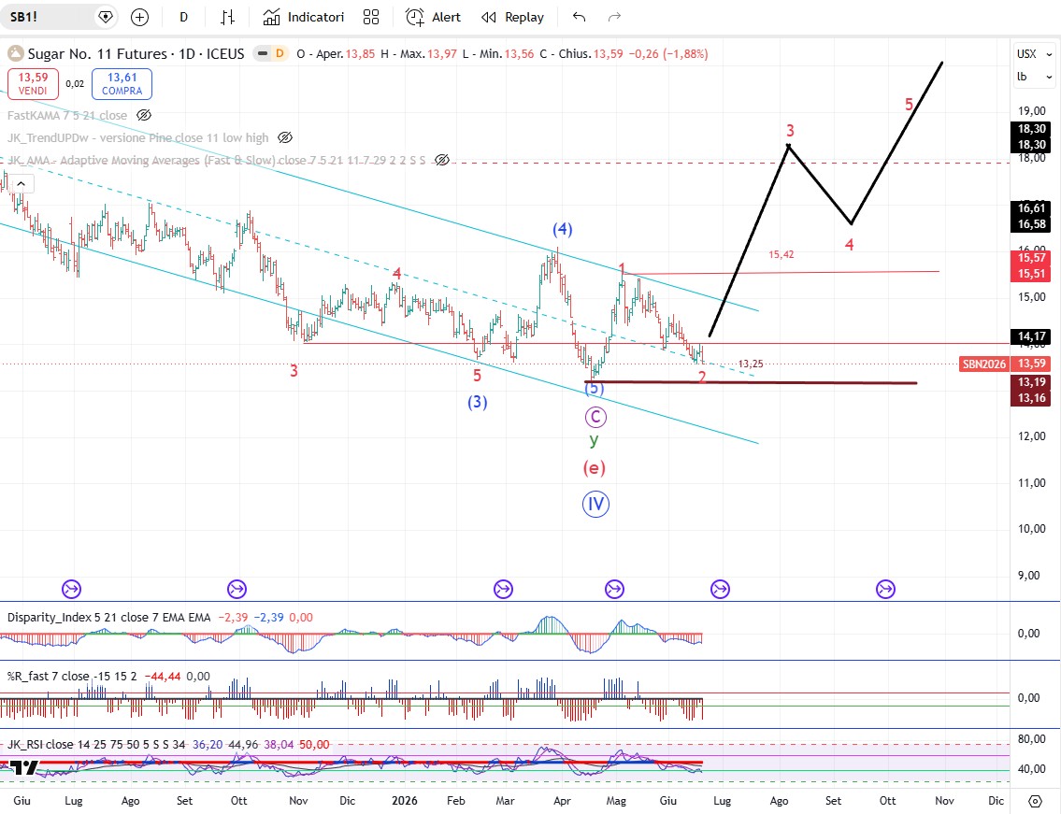The image size is (1061, 814).
Task: Open the candlestick chart type selector
Action: click(228, 17)
